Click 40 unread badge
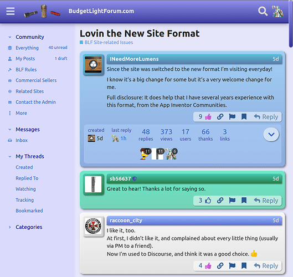 (58, 48)
